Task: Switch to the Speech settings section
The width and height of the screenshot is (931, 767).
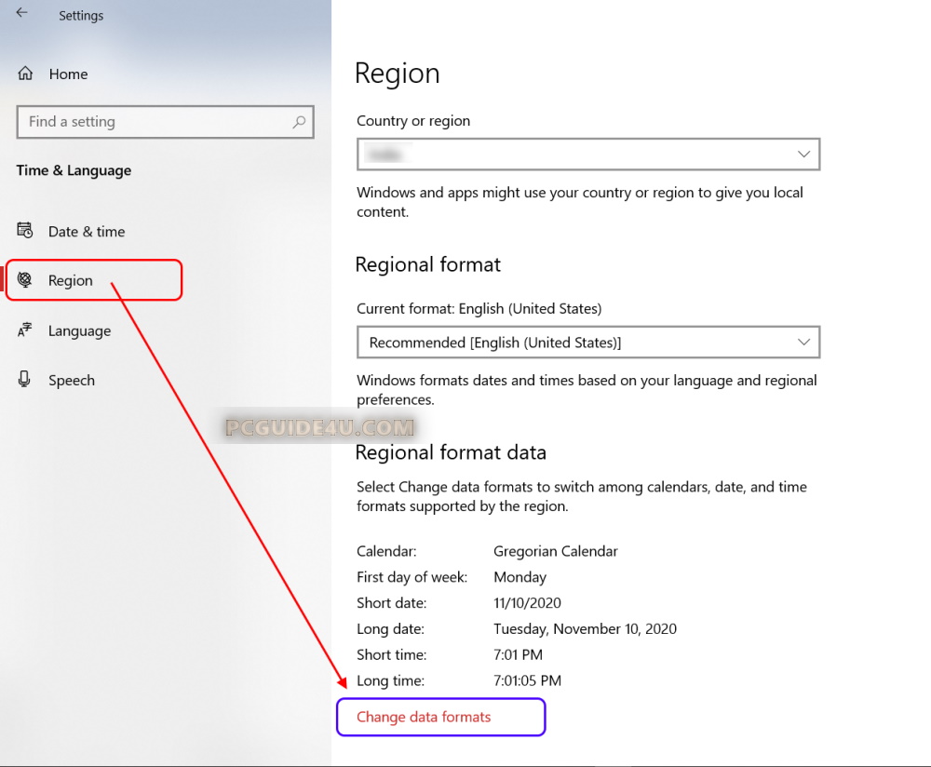Action: coord(72,380)
